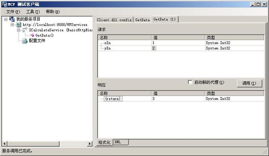
Task: Switch to the Client.dll.config tab
Action: 114,20
